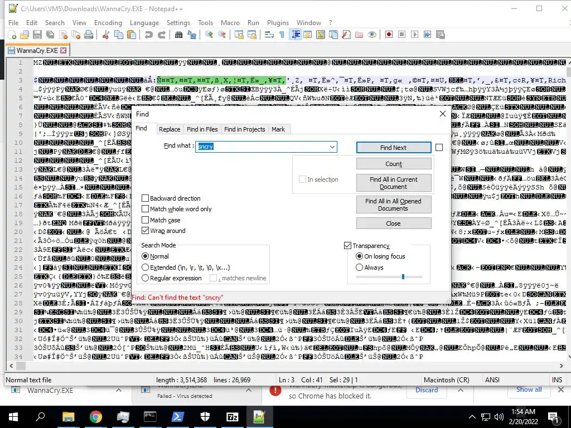The height and width of the screenshot is (428, 571).
Task: Click the New file toolbar icon
Action: pos(12,35)
